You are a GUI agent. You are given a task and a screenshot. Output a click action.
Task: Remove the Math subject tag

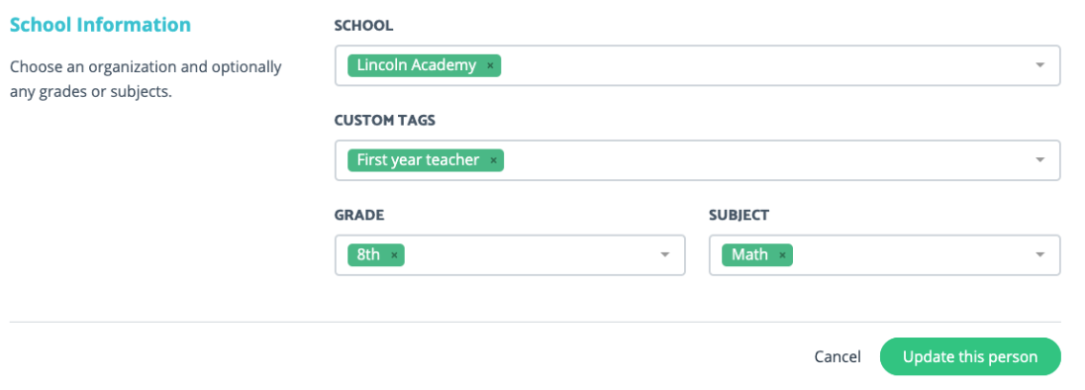[782, 255]
